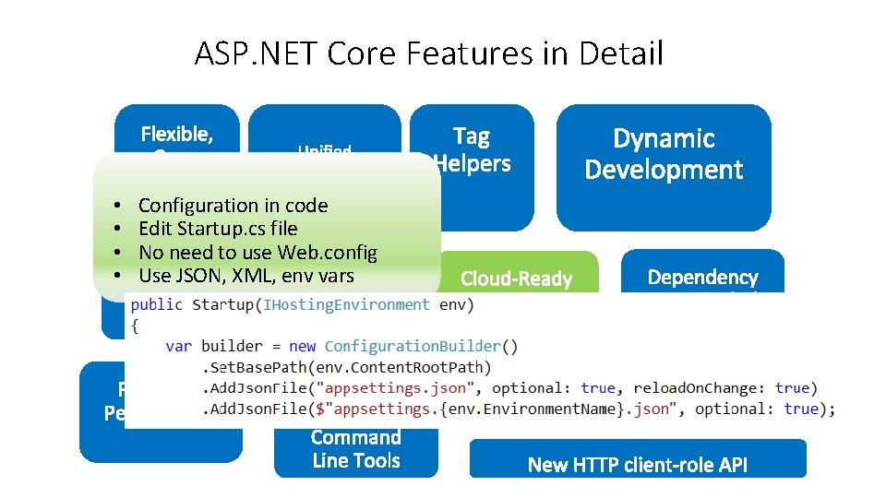Image resolution: width=886 pixels, height=498 pixels.
Task: Click the green Cloud-Ready tile
Action: point(518,272)
